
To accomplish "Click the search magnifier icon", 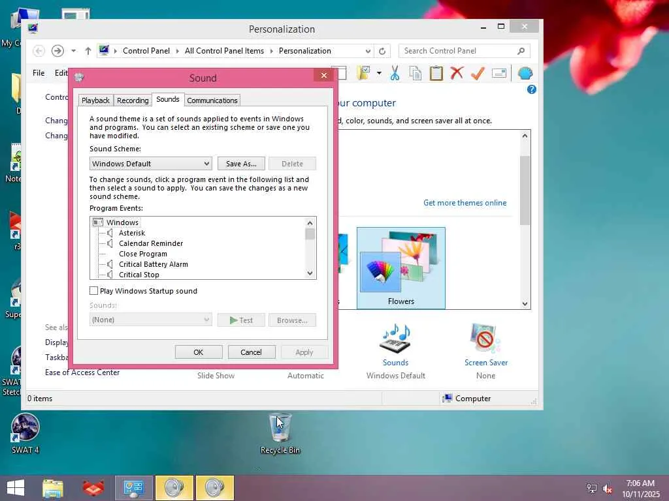I will pyautogui.click(x=521, y=51).
